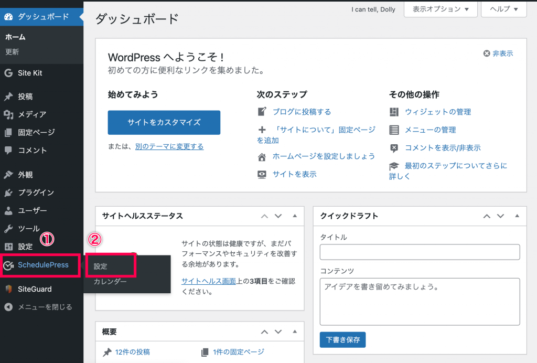Open 別のテーマに変更する link
Image resolution: width=537 pixels, height=363 pixels.
(169, 146)
